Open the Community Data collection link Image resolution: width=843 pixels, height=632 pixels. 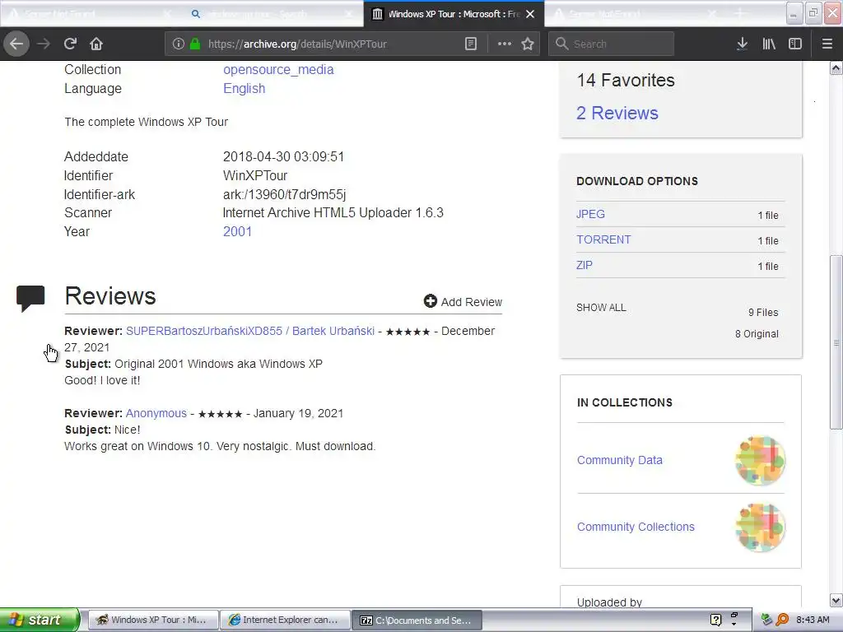click(x=619, y=460)
